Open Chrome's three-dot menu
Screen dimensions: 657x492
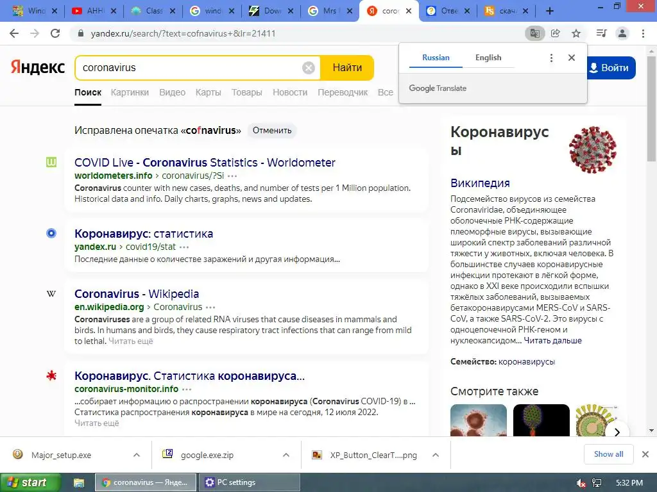pyautogui.click(x=643, y=33)
